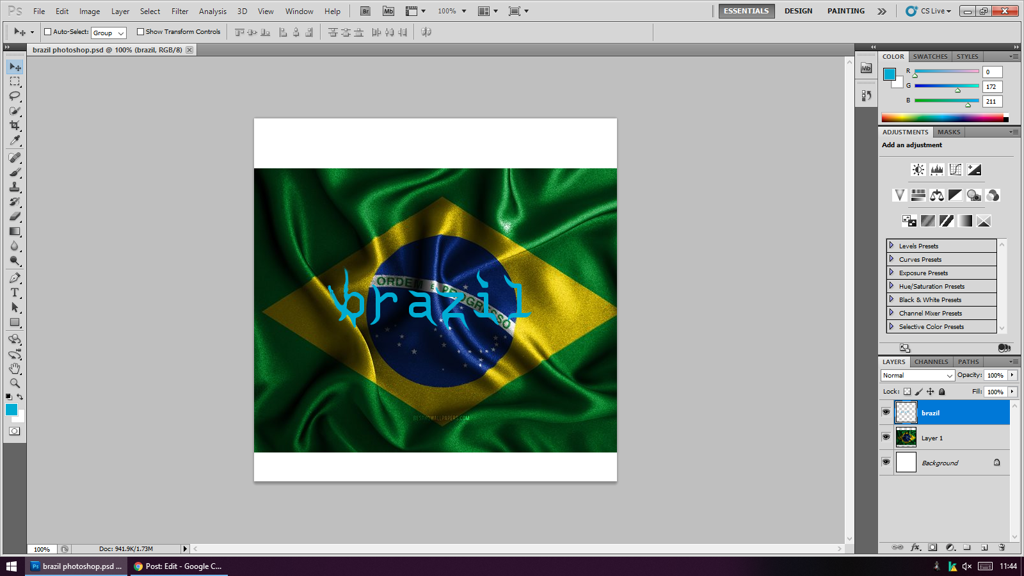
Task: Open layer styles fx menu
Action: [915, 547]
